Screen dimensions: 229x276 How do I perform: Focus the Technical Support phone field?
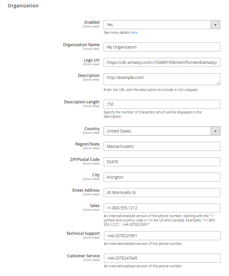(x=162, y=236)
